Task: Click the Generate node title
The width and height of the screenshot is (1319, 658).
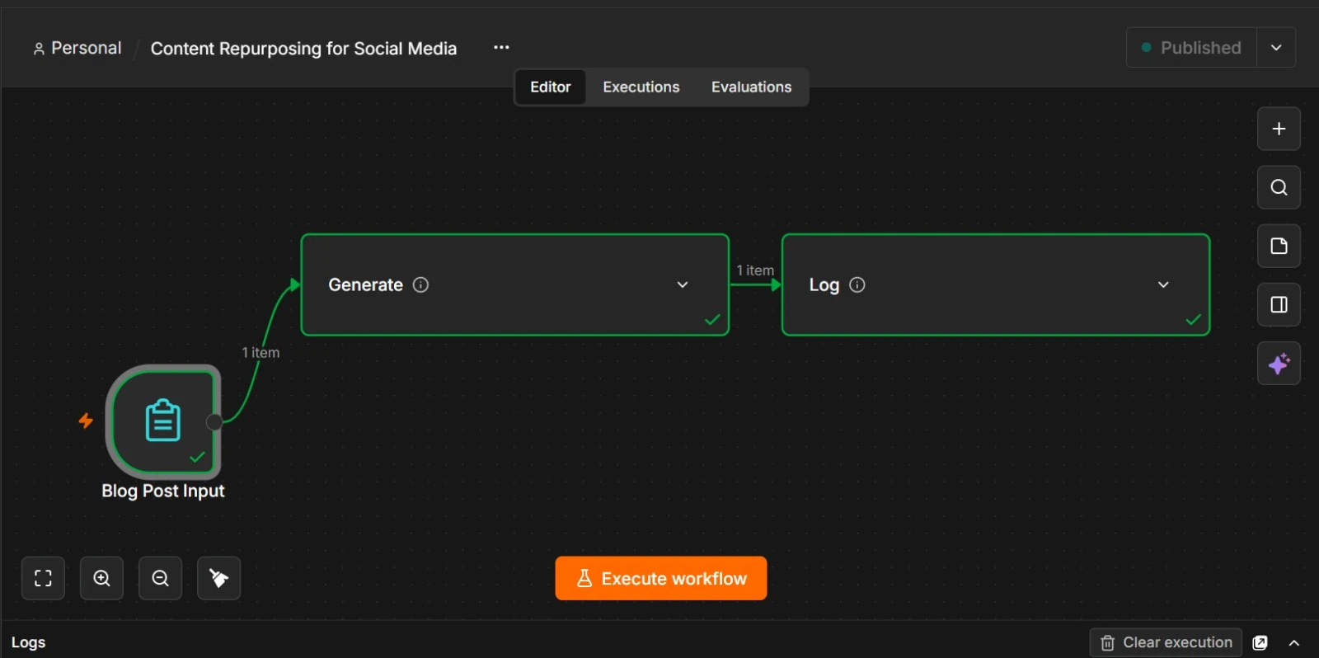Action: [366, 284]
